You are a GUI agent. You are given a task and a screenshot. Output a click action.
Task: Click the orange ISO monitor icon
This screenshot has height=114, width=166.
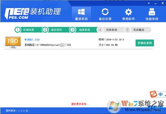pos(13,42)
